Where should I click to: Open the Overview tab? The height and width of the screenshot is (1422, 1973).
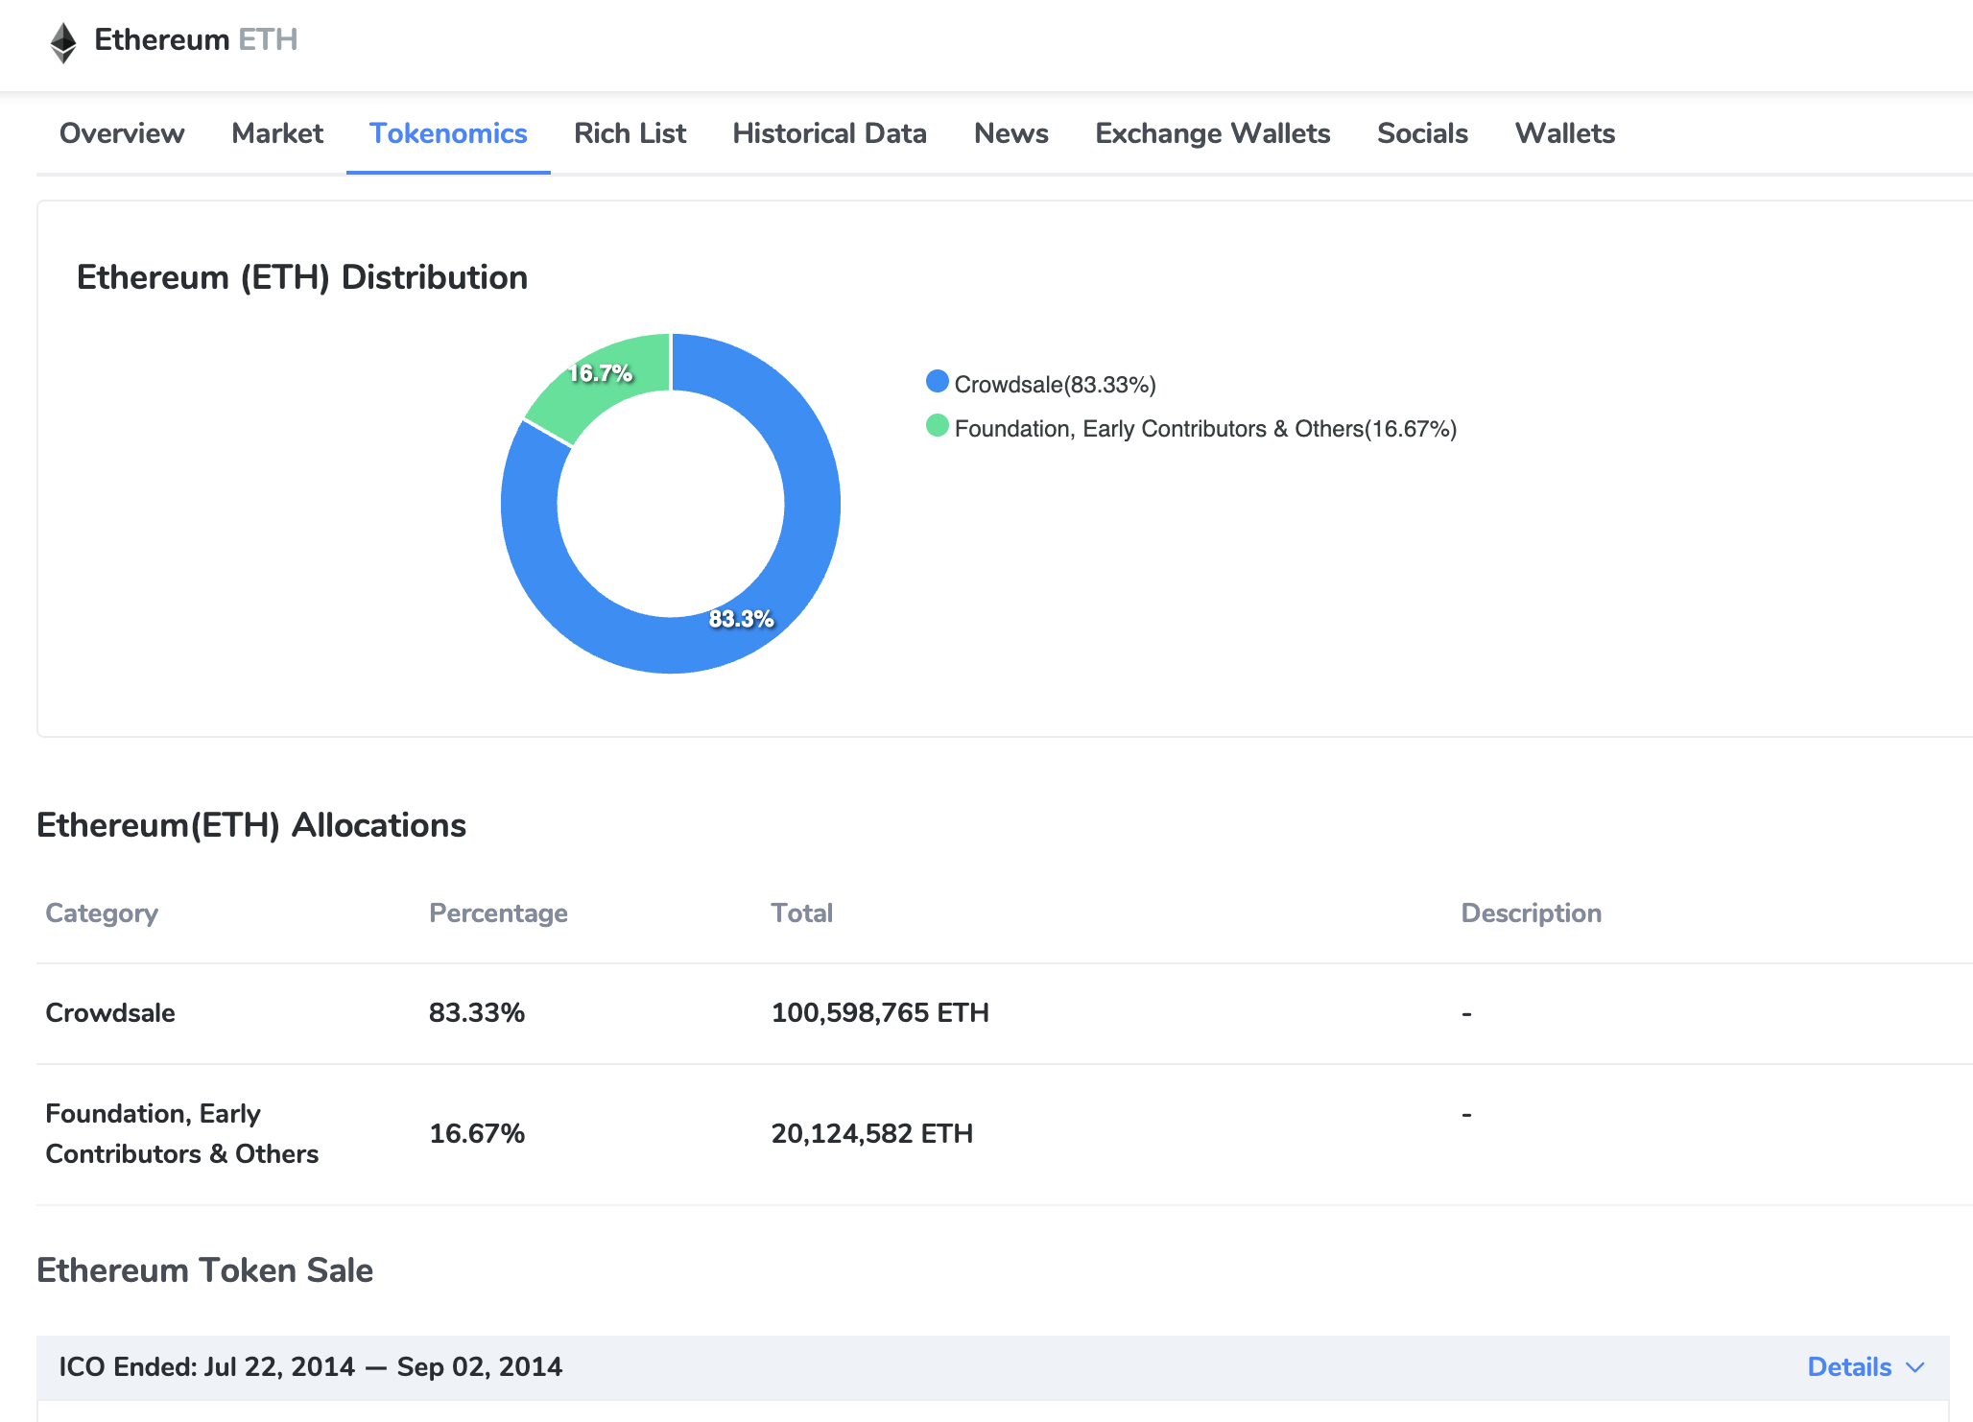[x=122, y=133]
